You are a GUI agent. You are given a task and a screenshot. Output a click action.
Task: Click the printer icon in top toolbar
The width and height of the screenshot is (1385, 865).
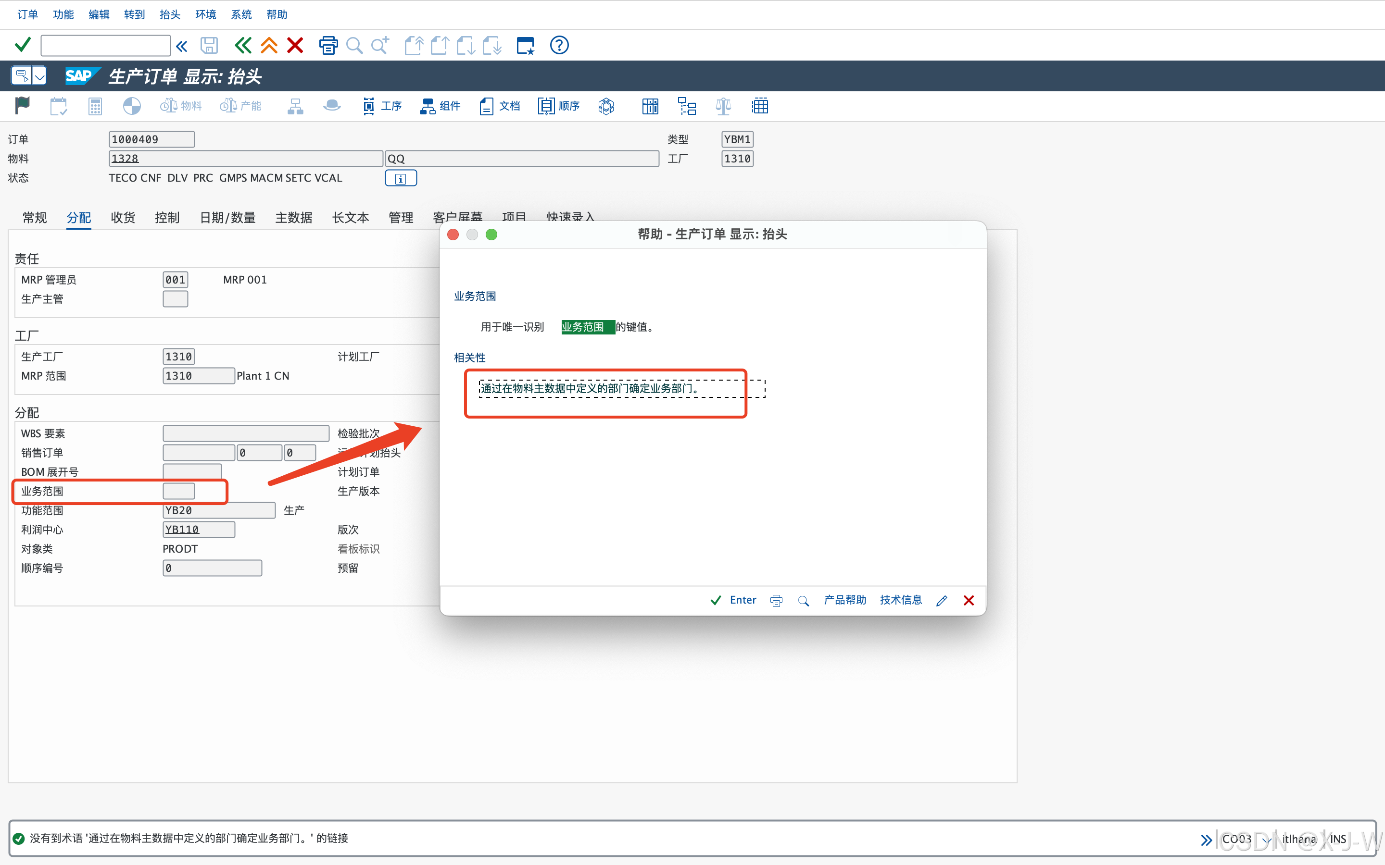(x=328, y=45)
